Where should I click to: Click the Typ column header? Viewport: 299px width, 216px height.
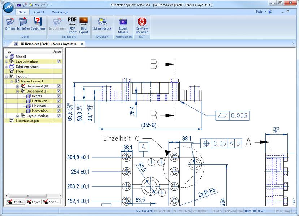[x=28, y=51]
